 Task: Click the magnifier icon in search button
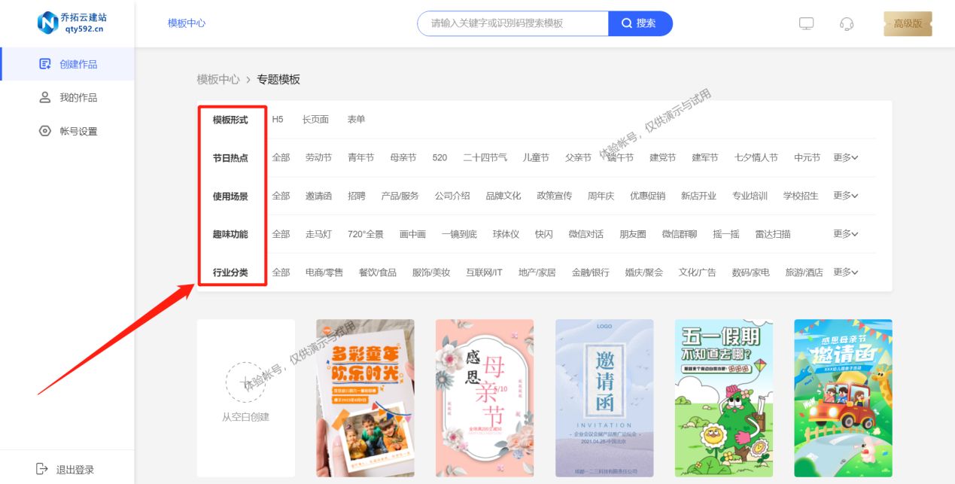click(x=626, y=23)
